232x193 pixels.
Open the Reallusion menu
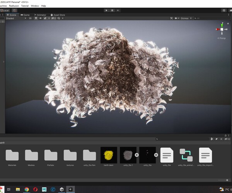click(14, 6)
